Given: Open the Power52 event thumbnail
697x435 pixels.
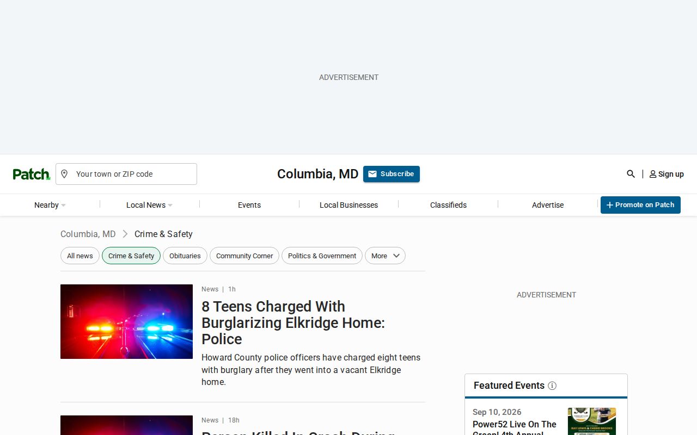Looking at the screenshot, I should tap(592, 421).
